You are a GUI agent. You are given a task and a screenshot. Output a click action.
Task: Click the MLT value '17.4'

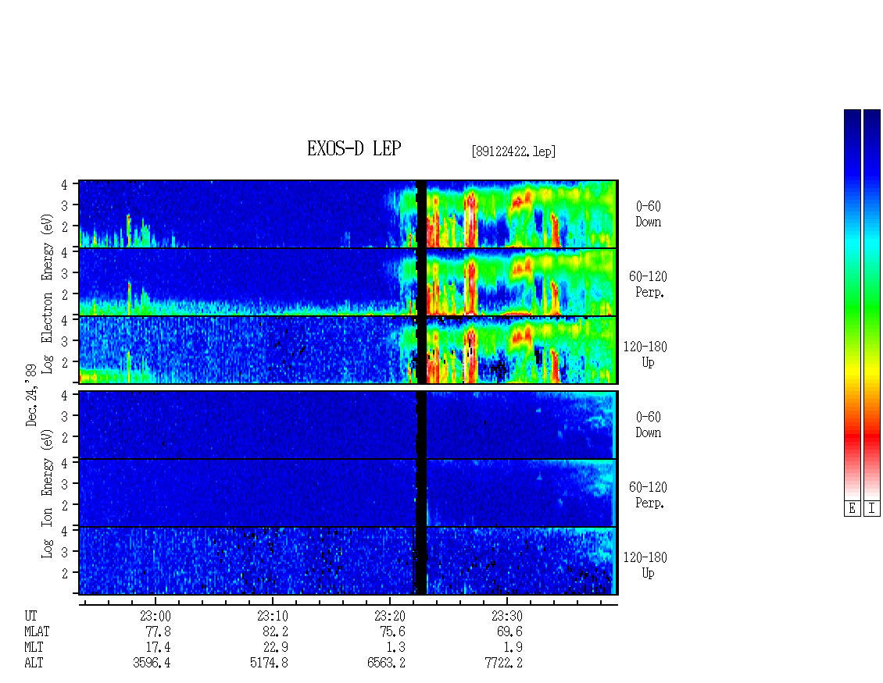coord(159,648)
